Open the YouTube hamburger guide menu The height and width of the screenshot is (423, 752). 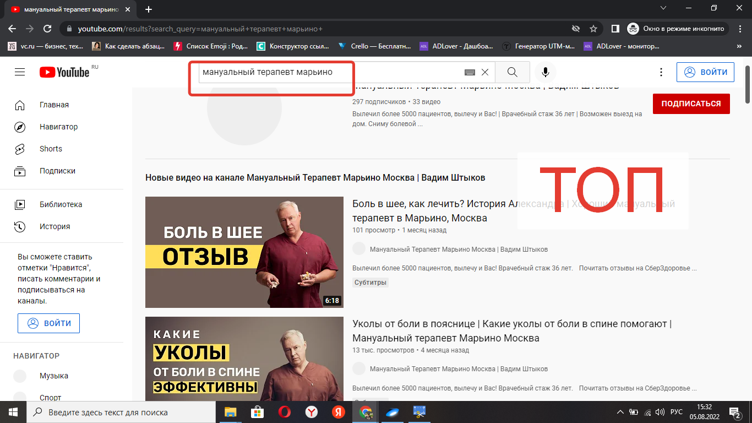point(20,72)
